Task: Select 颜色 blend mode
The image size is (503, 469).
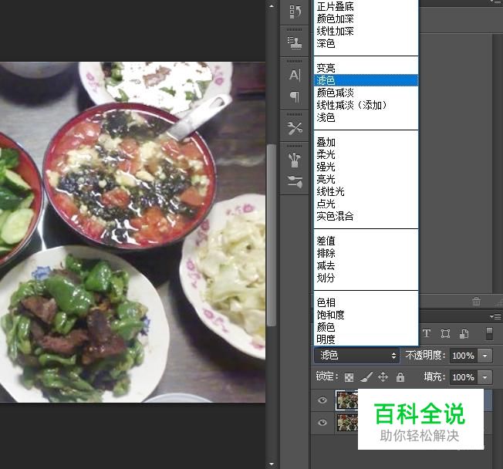Action: [x=366, y=327]
